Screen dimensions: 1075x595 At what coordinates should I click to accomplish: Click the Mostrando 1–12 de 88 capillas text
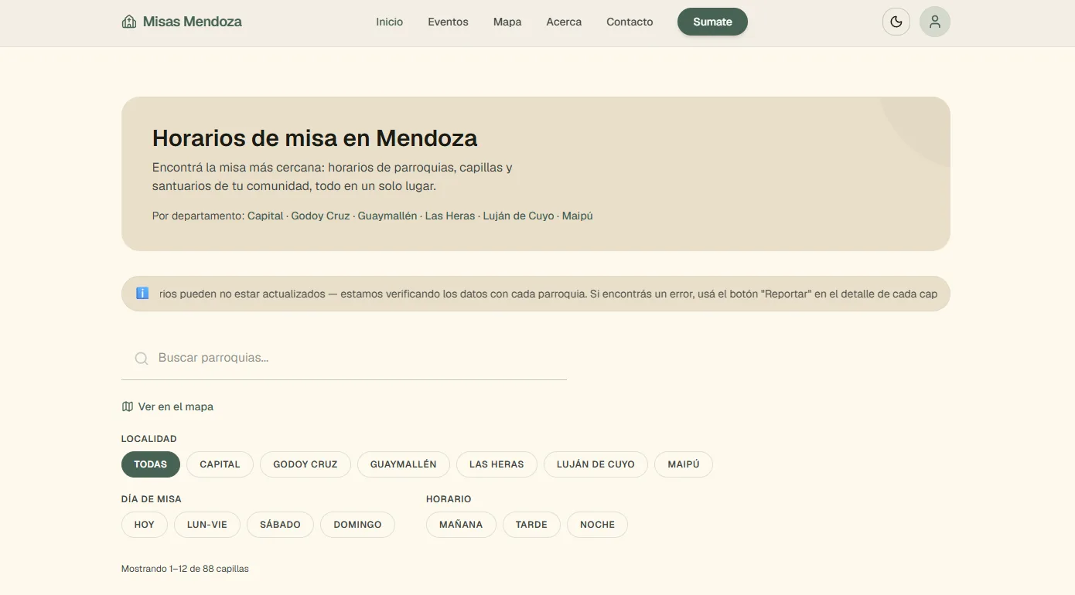[185, 569]
